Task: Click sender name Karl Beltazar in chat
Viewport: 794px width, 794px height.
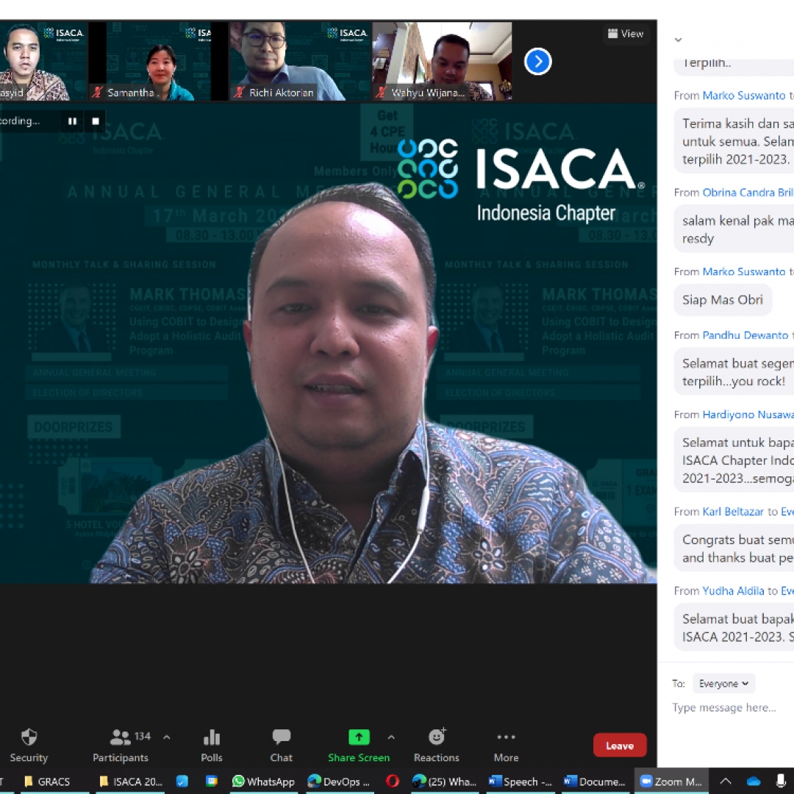Action: (733, 512)
